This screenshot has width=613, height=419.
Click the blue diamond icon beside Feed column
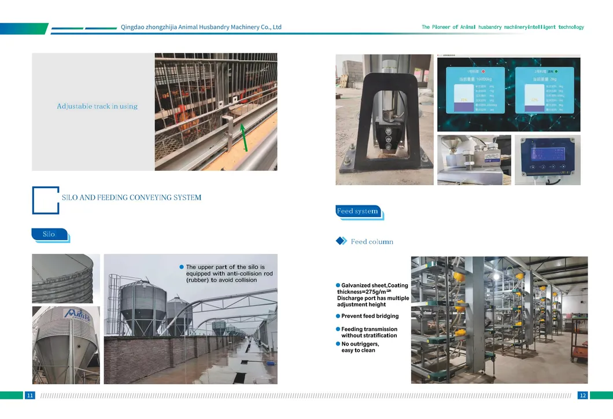click(341, 241)
